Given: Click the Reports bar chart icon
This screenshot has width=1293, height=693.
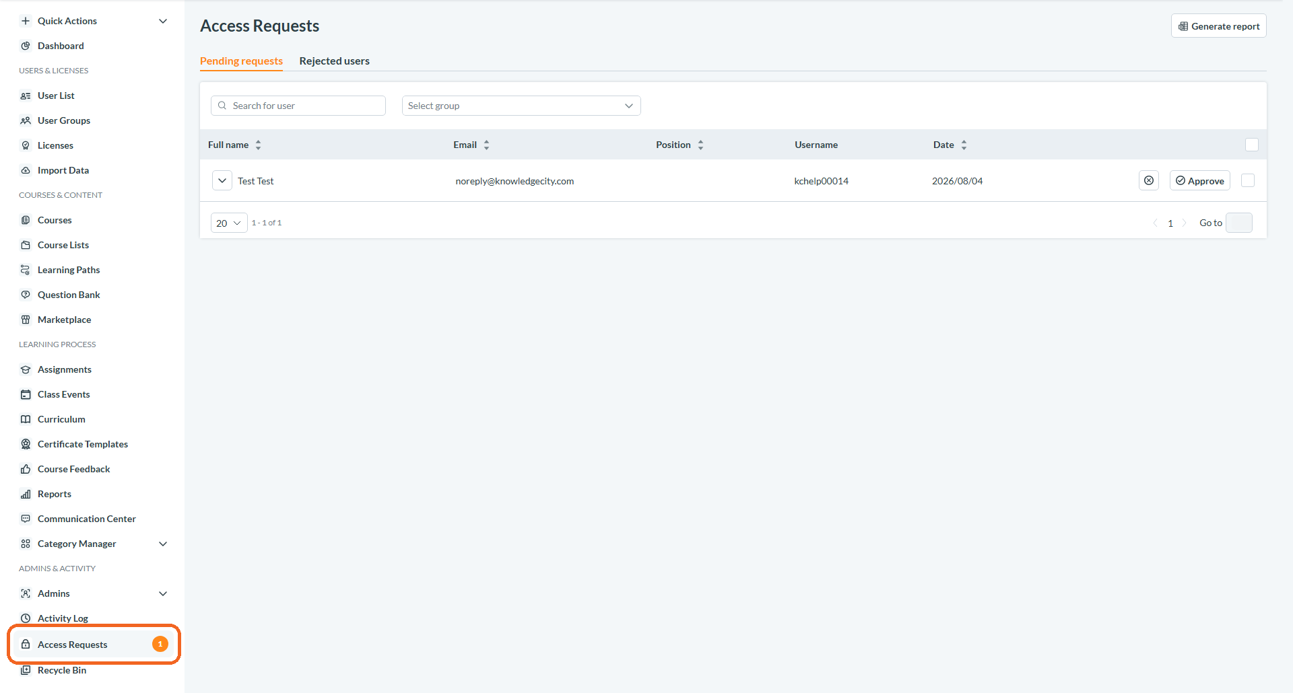Looking at the screenshot, I should 26,494.
